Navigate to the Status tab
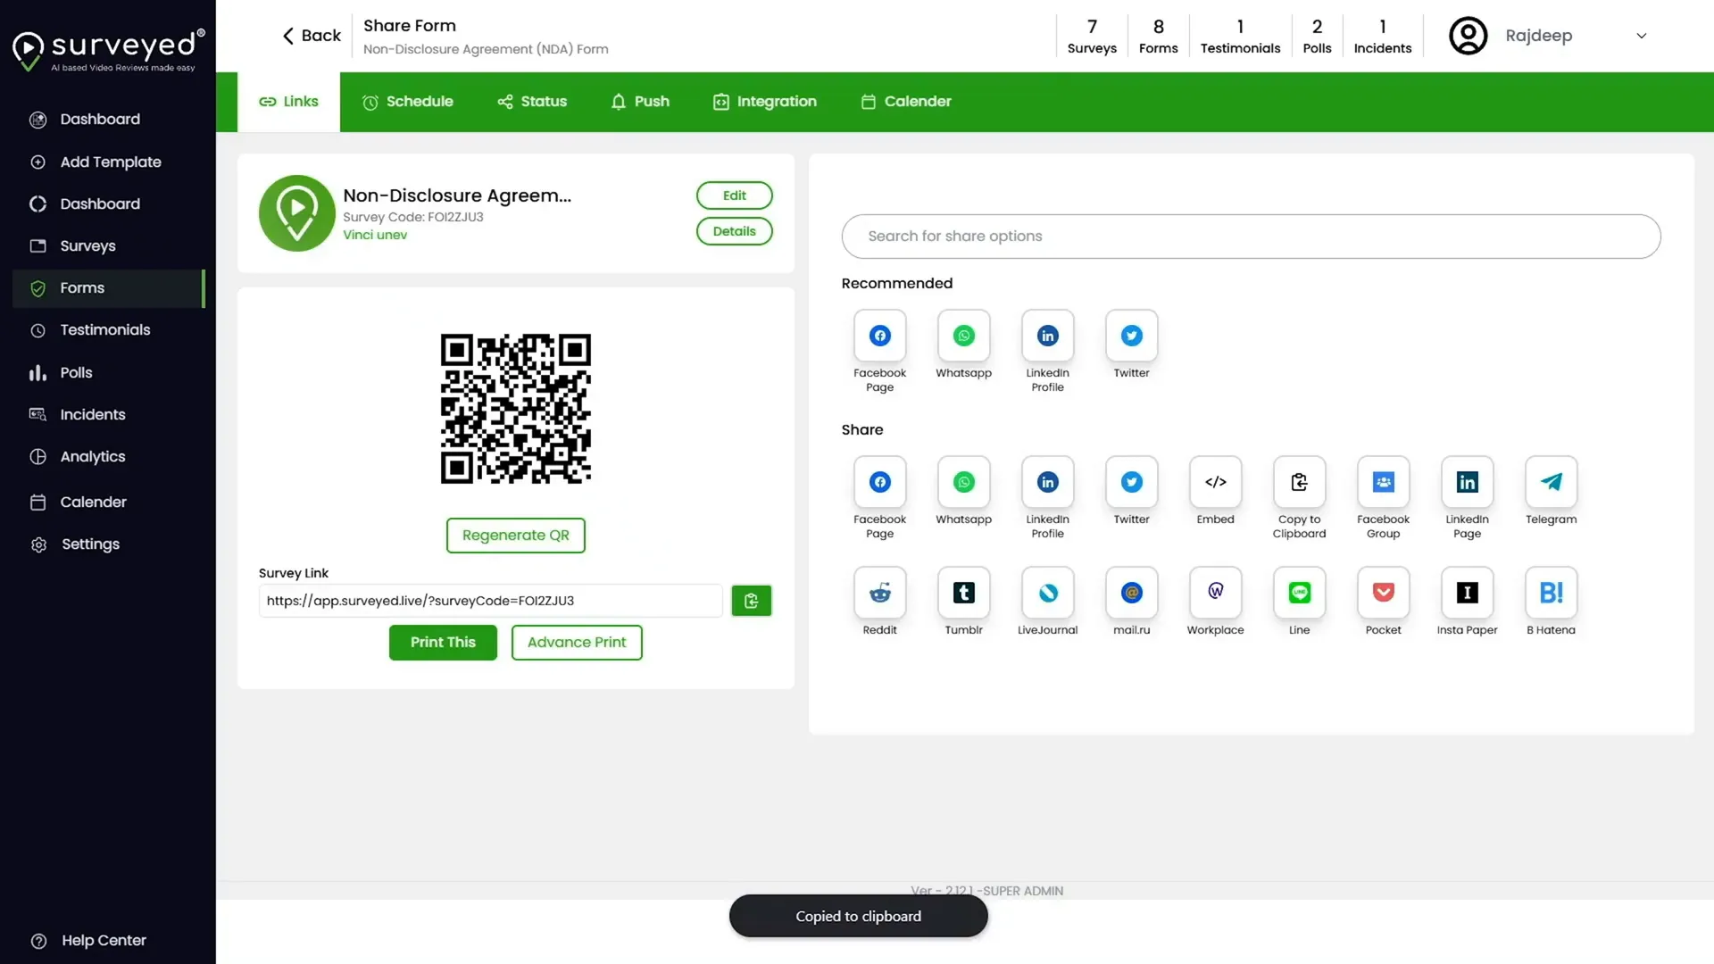Viewport: 1714px width, 964px height. click(544, 101)
